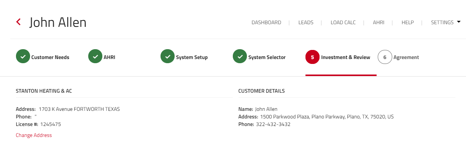Click the AHRI step green checkmark icon
Viewport: 466px width, 157px height.
95,56
